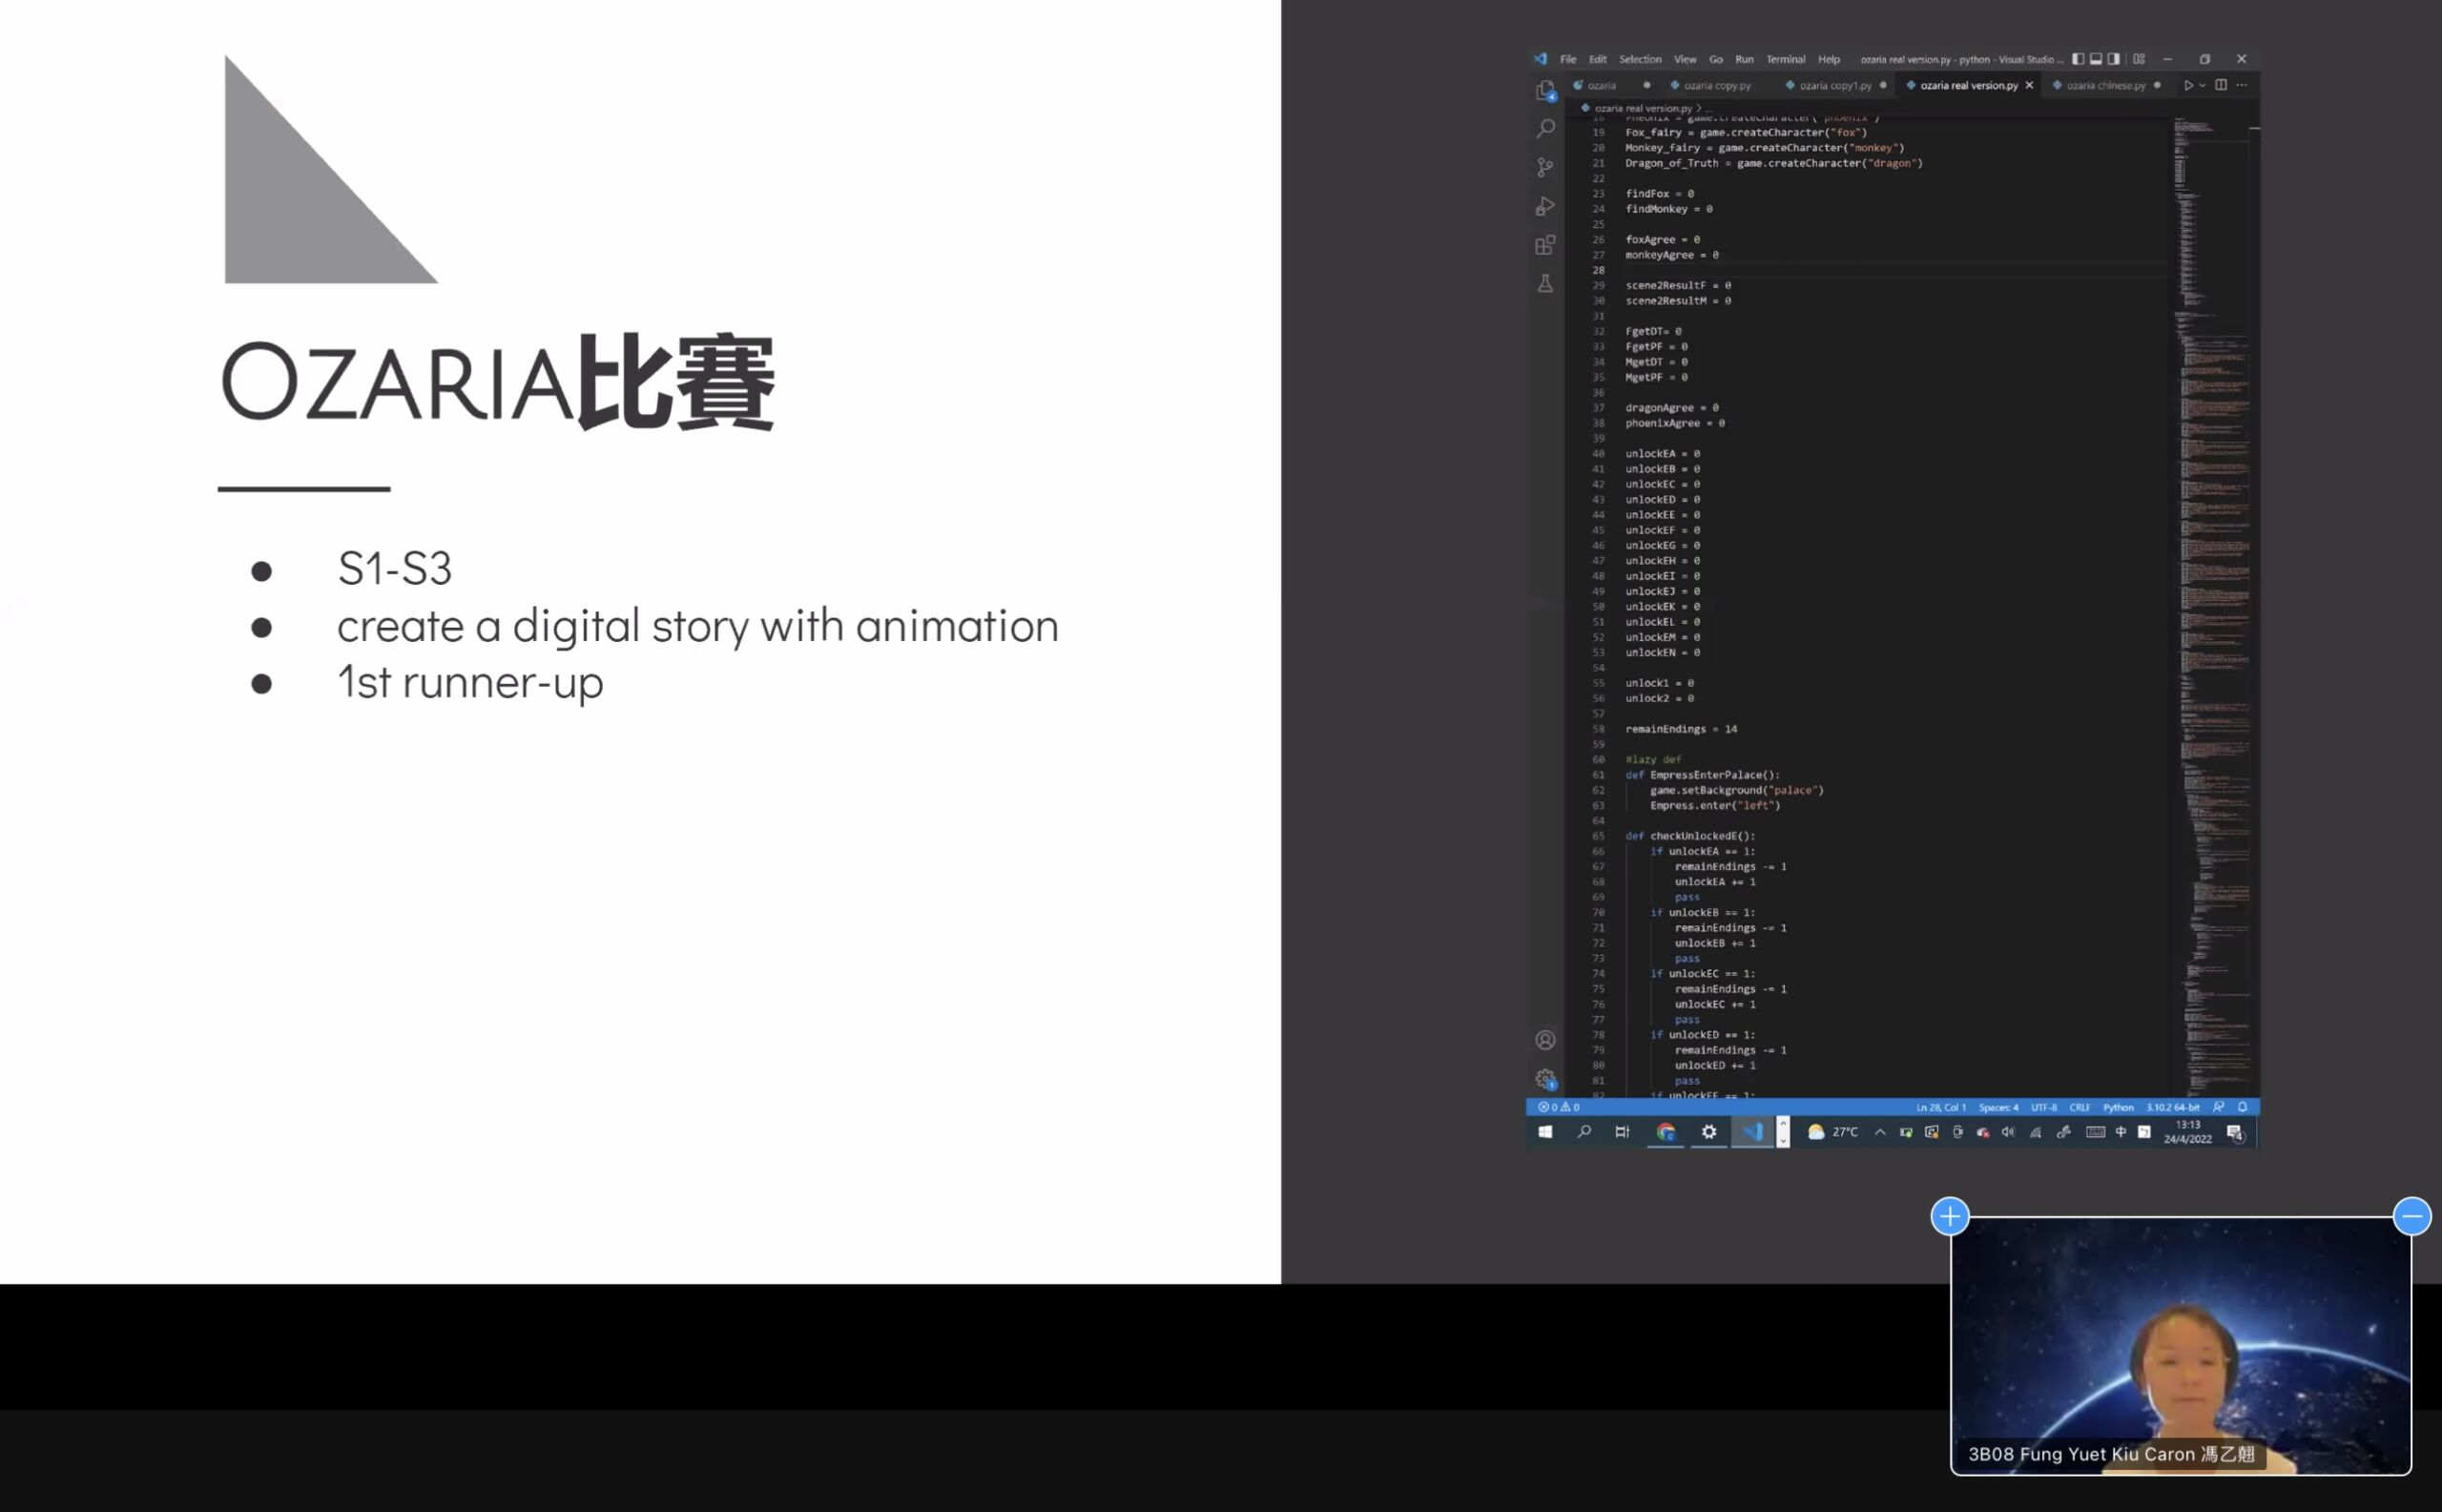Image resolution: width=2442 pixels, height=1512 pixels.
Task: Open the Run and Debug view icon
Action: (x=1545, y=206)
